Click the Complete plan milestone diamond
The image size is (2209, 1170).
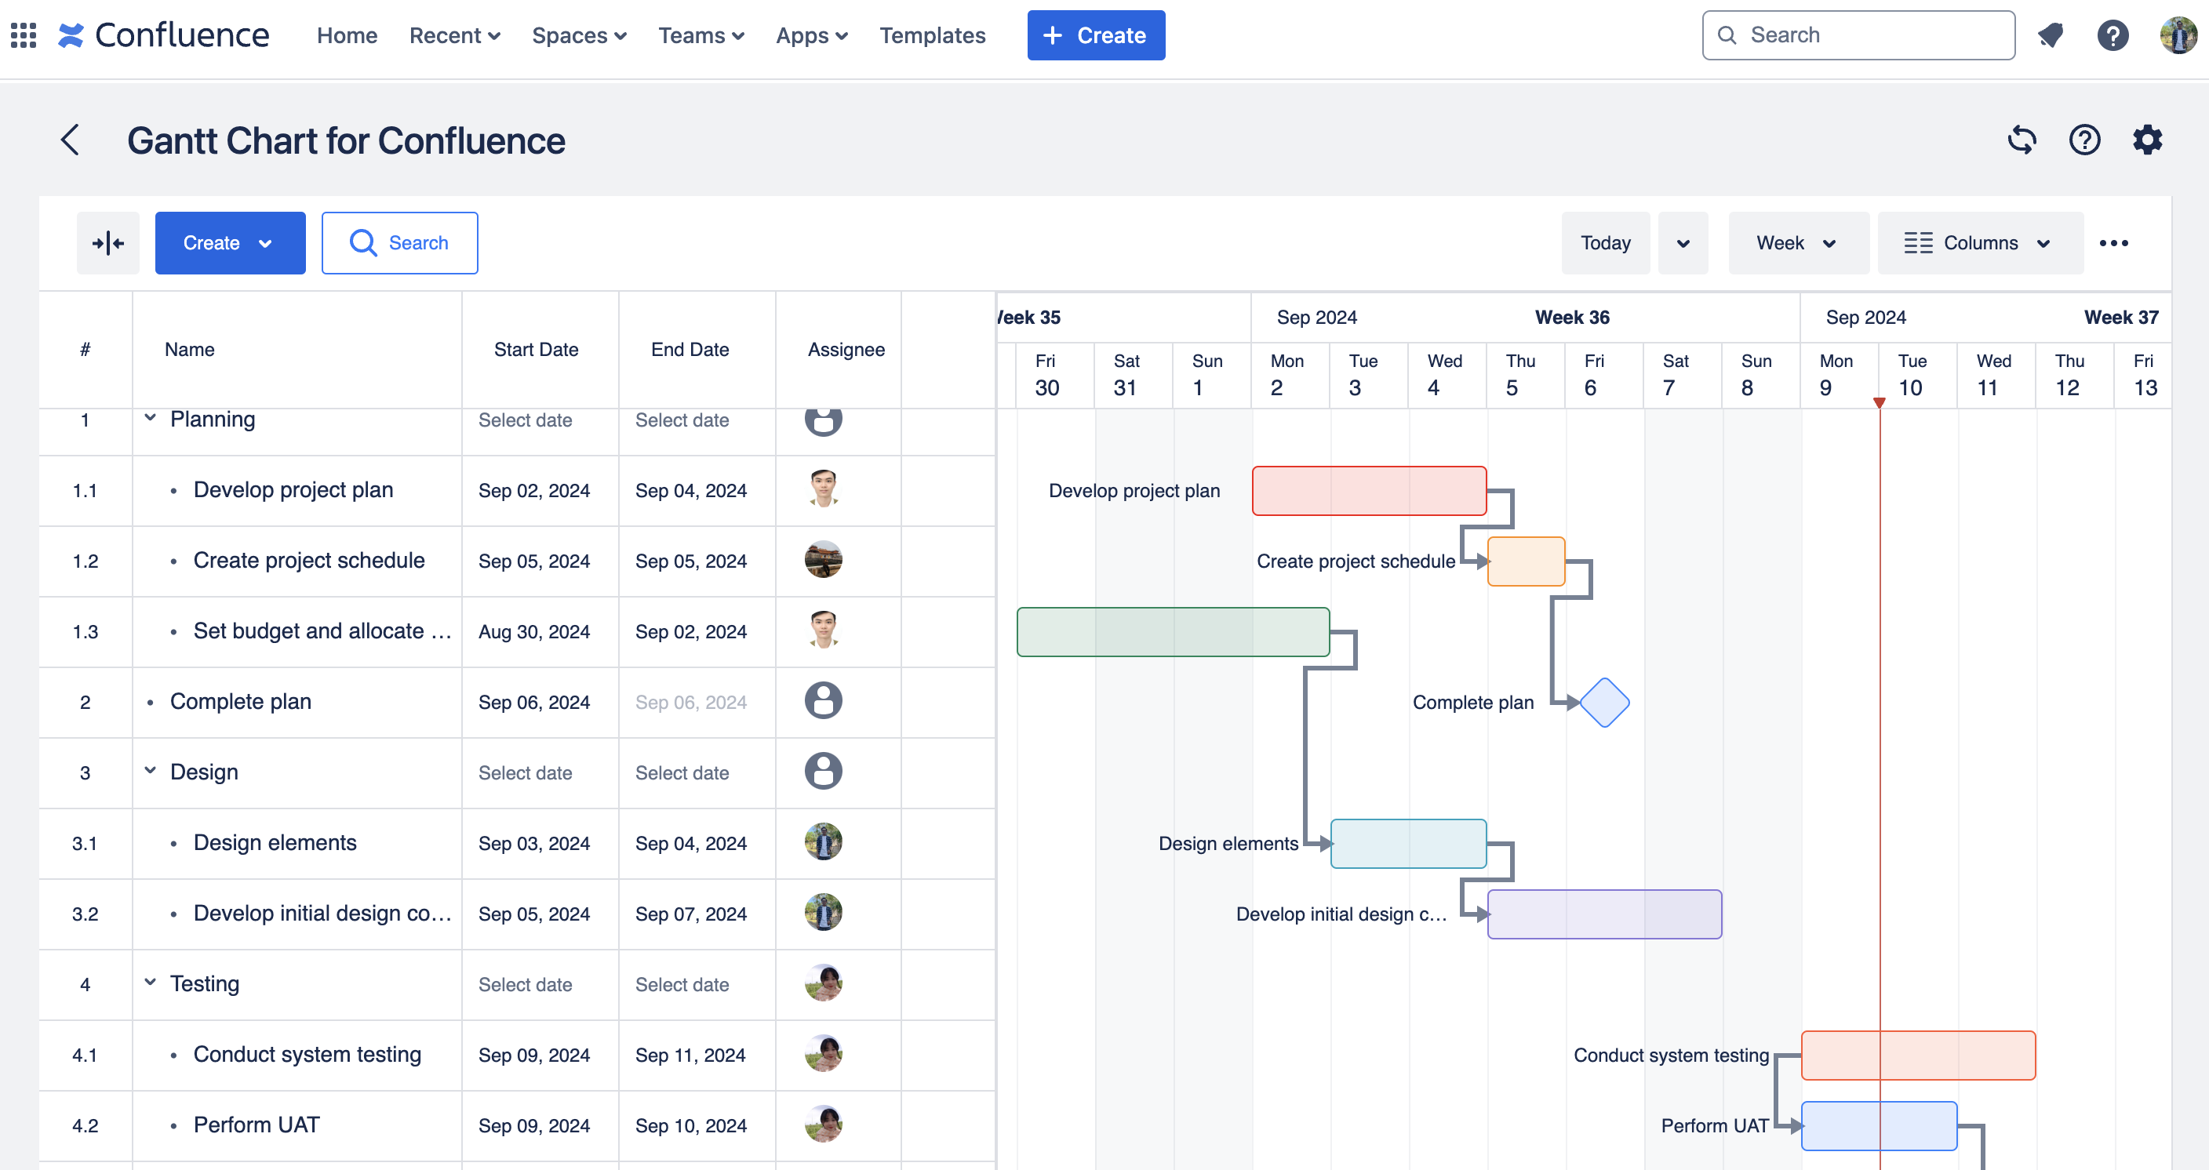tap(1603, 702)
